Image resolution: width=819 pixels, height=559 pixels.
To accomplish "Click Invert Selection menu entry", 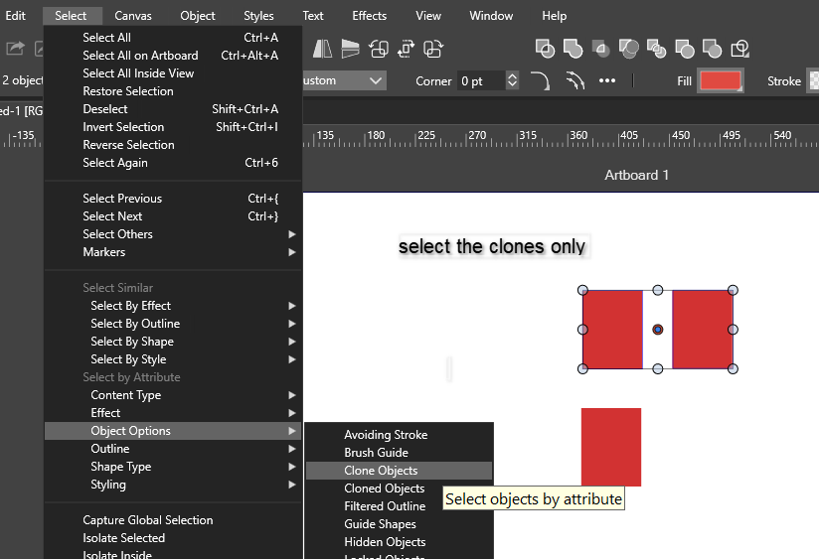I will (x=123, y=127).
